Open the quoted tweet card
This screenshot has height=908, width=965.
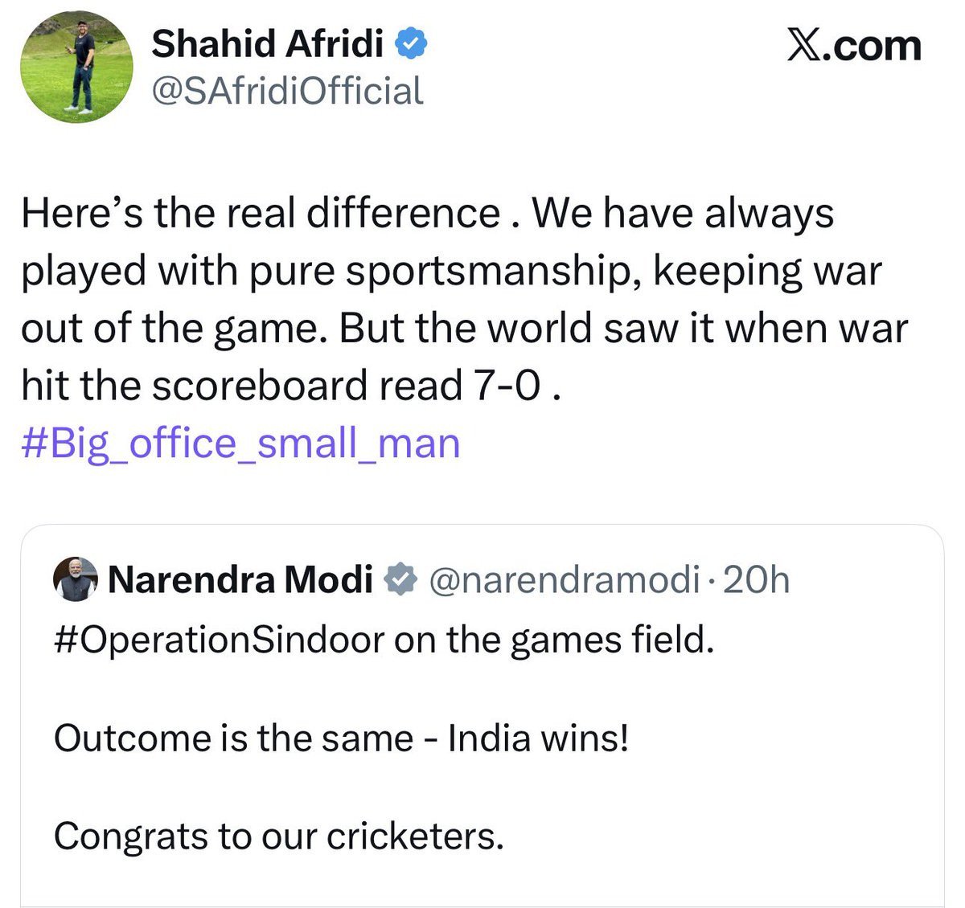point(482,715)
